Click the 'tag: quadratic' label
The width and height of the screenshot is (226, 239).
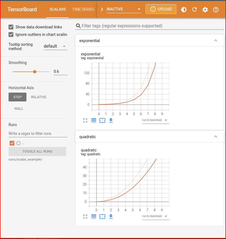click(91, 154)
